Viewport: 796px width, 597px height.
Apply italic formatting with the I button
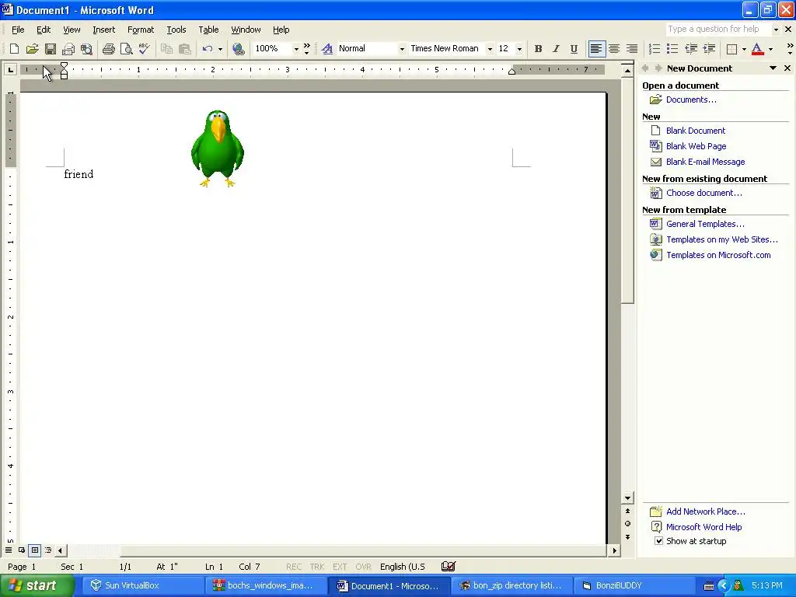pos(556,49)
